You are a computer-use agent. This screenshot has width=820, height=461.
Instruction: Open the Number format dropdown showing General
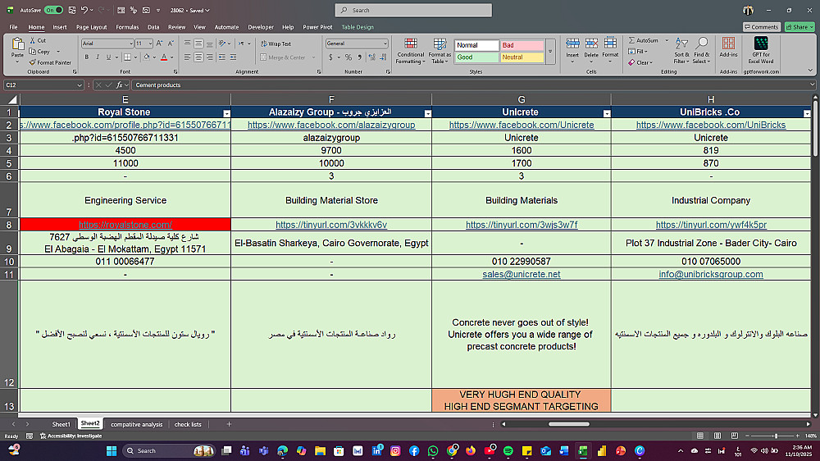(385, 43)
